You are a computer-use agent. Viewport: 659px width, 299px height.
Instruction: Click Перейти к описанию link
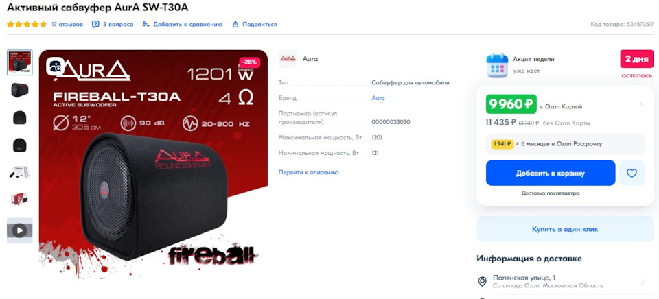[308, 172]
